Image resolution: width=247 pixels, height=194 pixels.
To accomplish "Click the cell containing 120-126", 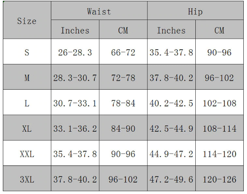I will (x=220, y=179).
